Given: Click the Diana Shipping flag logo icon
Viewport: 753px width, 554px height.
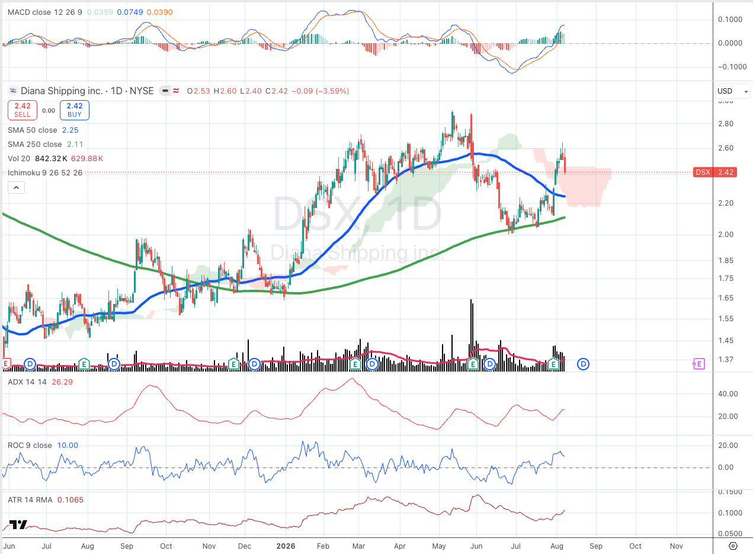Looking at the screenshot, I should point(14,91).
